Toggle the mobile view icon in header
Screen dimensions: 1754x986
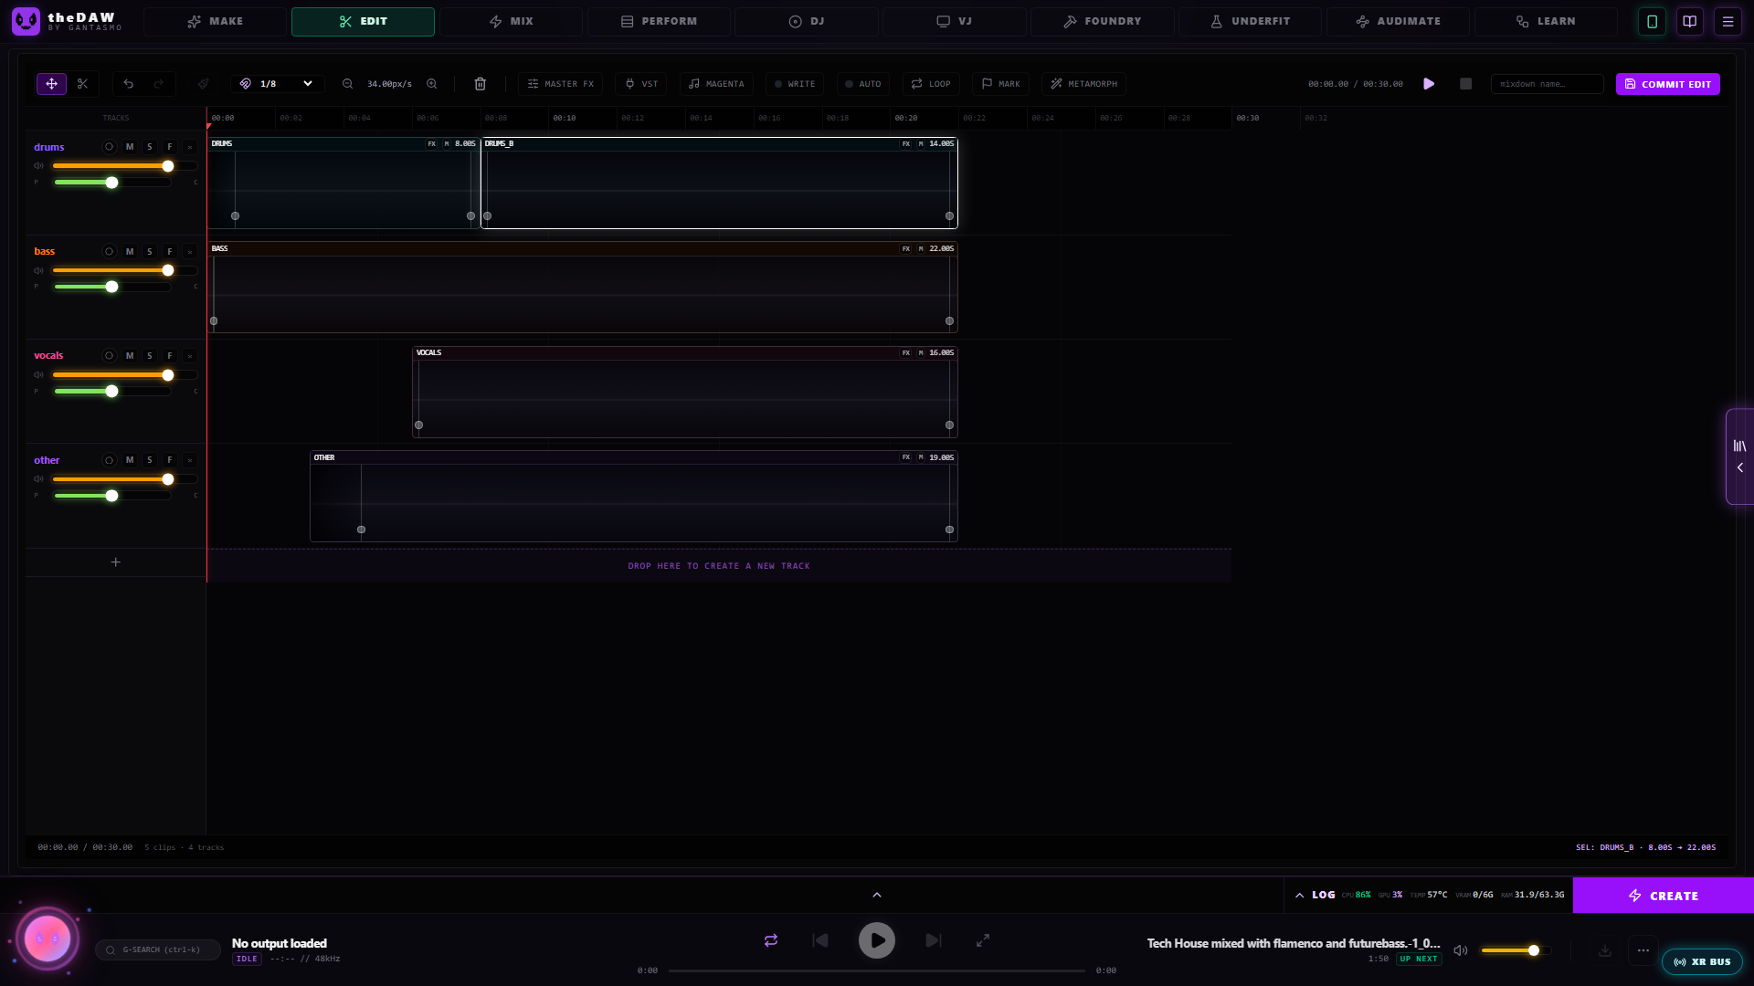coord(1652,21)
